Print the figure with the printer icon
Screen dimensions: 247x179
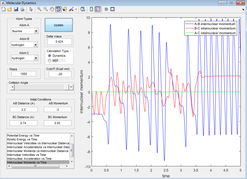coord(22,9)
